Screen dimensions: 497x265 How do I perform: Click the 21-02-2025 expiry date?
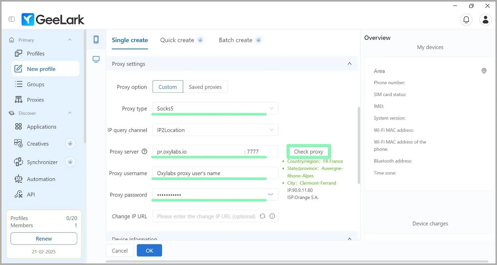coord(44,252)
